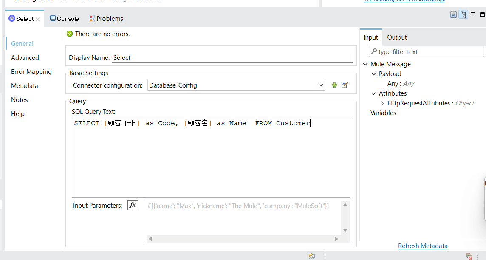Open the Help section
Image resolution: width=486 pixels, height=260 pixels.
pyautogui.click(x=18, y=114)
